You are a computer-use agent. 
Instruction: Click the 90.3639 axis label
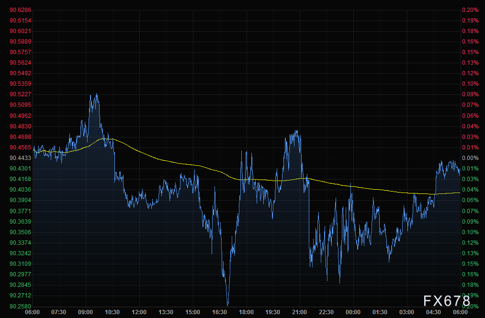click(x=21, y=221)
